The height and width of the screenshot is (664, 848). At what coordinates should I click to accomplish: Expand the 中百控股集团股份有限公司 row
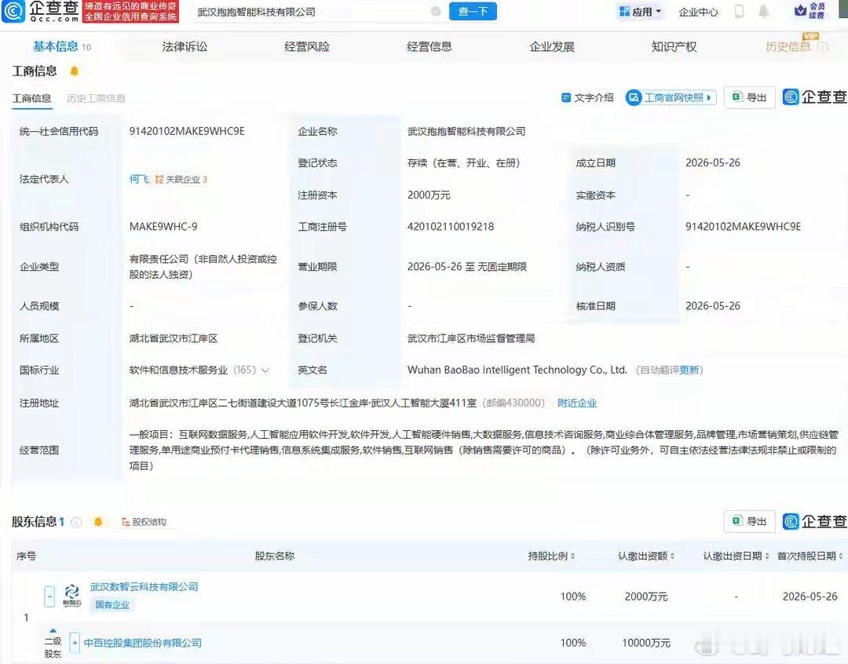click(75, 643)
